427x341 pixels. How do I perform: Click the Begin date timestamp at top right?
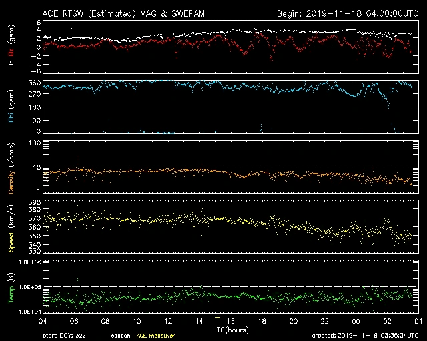(x=347, y=13)
